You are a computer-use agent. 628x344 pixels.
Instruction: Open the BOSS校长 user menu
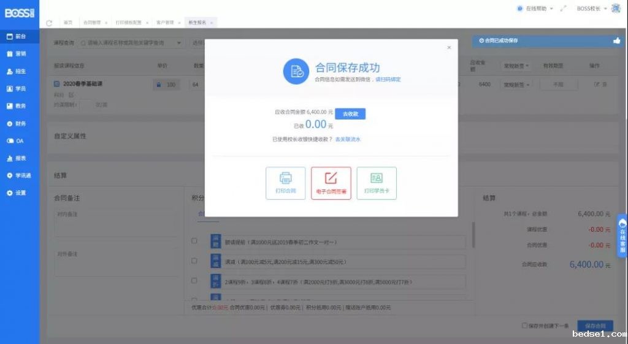[x=592, y=9]
